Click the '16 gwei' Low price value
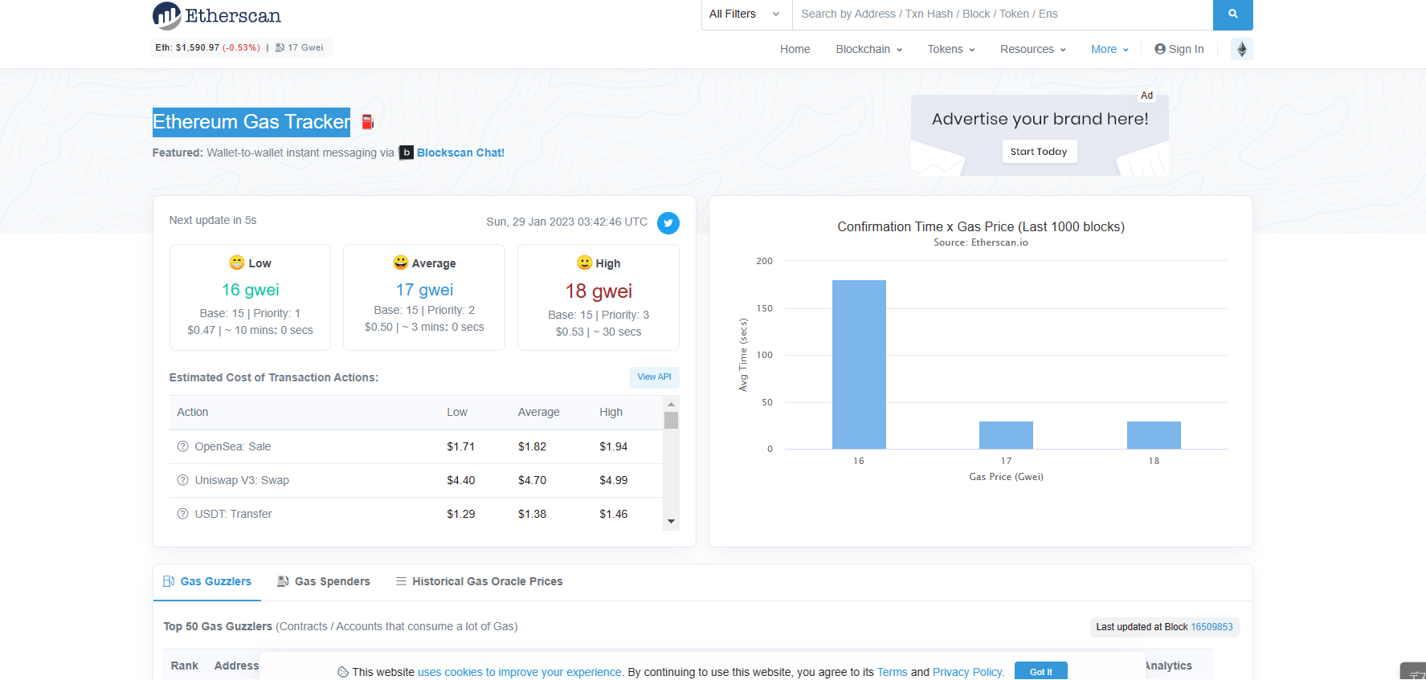The image size is (1426, 680). pos(251,290)
